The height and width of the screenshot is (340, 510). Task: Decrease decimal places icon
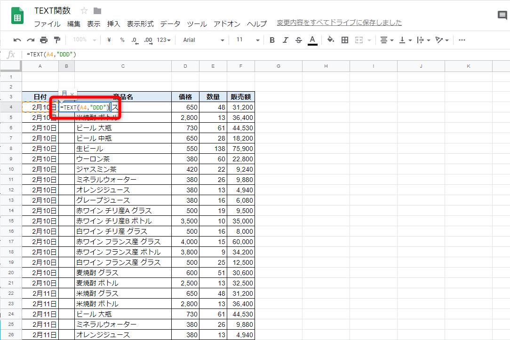click(x=135, y=40)
